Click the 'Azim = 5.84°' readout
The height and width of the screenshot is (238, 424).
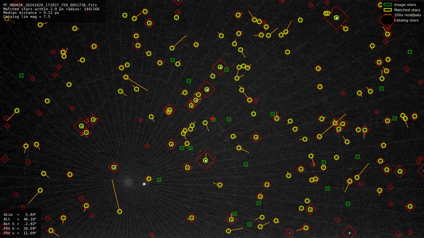[20, 214]
